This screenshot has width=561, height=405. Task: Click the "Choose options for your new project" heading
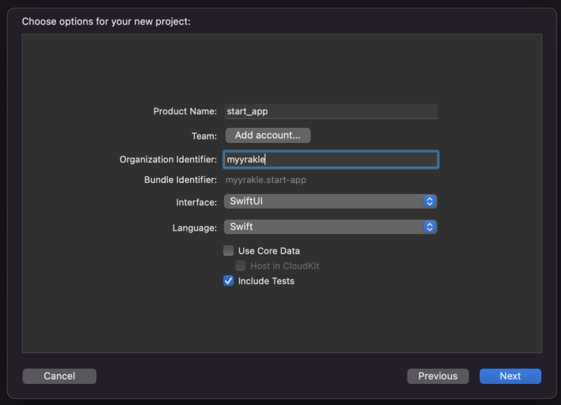coord(106,22)
